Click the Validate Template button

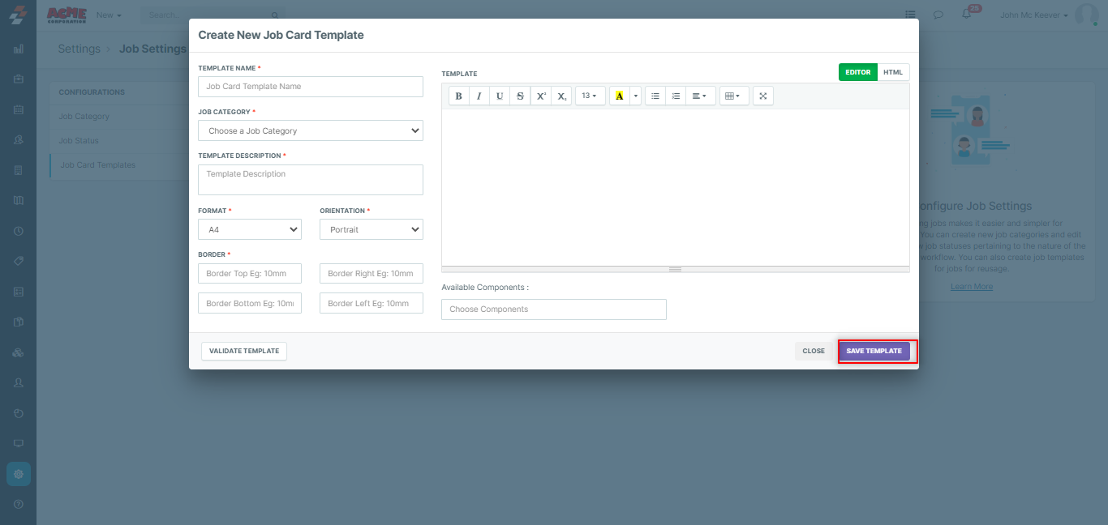[x=244, y=351]
